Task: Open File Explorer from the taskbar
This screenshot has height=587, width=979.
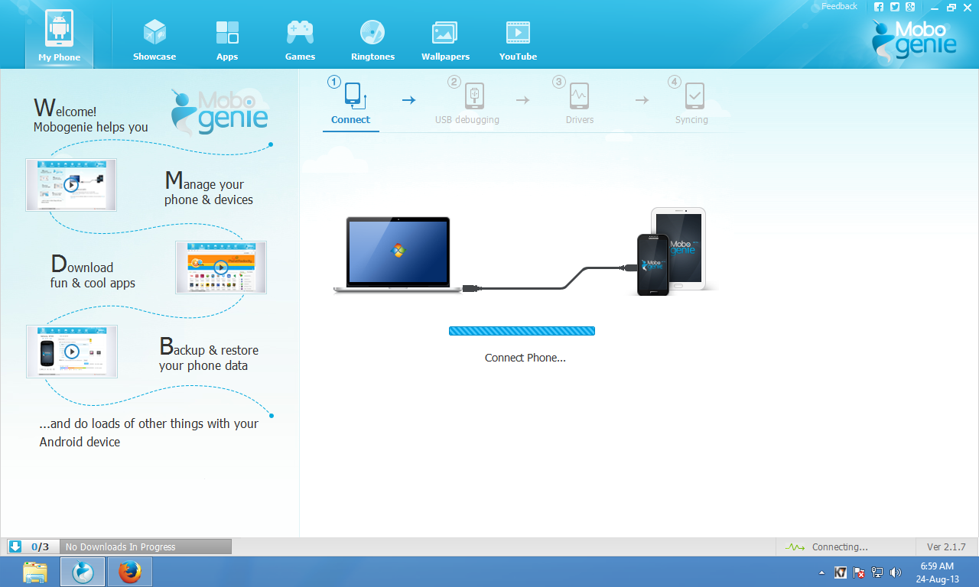Action: pyautogui.click(x=35, y=572)
